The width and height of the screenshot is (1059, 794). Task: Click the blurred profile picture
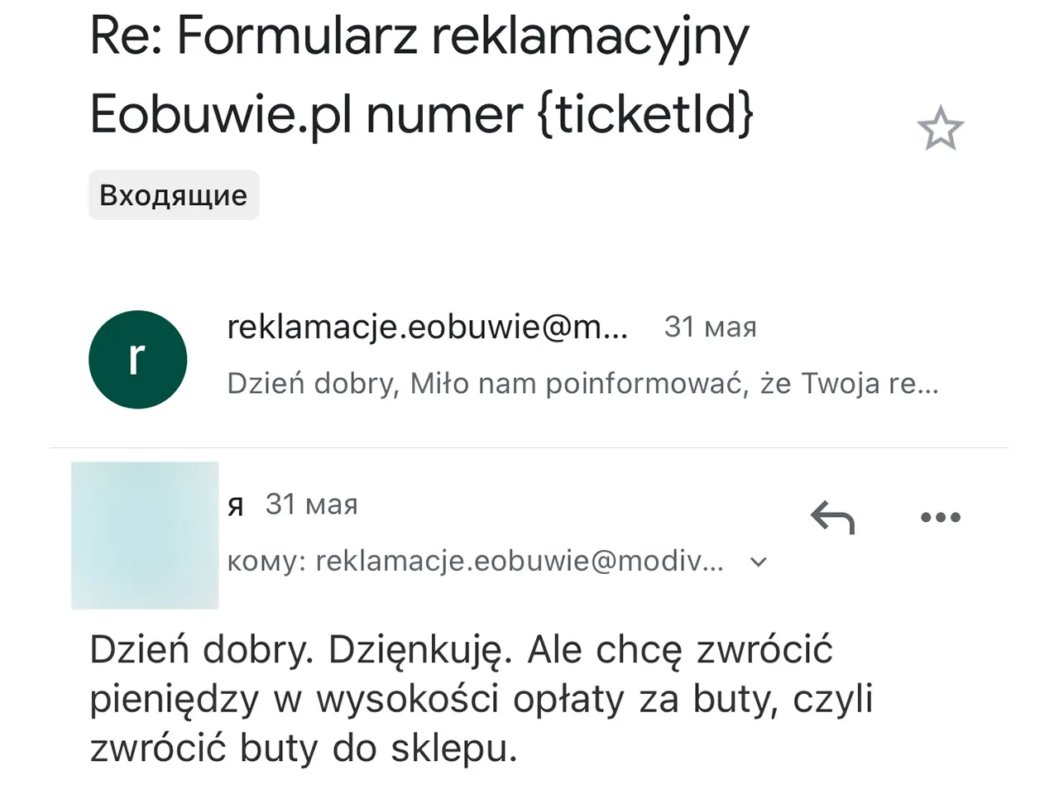[x=145, y=535]
